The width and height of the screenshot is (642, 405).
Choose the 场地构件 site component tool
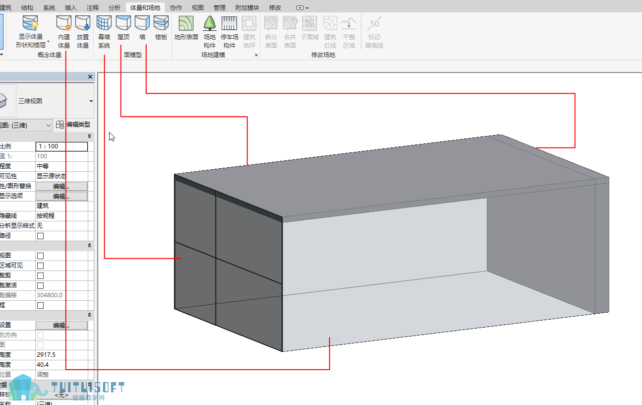(x=210, y=32)
